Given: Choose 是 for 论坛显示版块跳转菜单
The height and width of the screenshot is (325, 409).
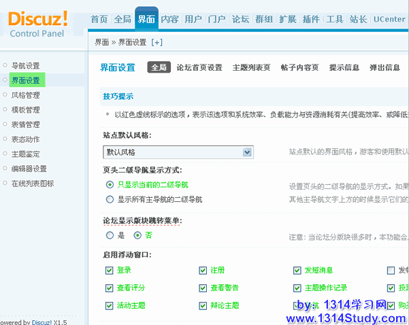Looking at the screenshot, I should [110, 235].
